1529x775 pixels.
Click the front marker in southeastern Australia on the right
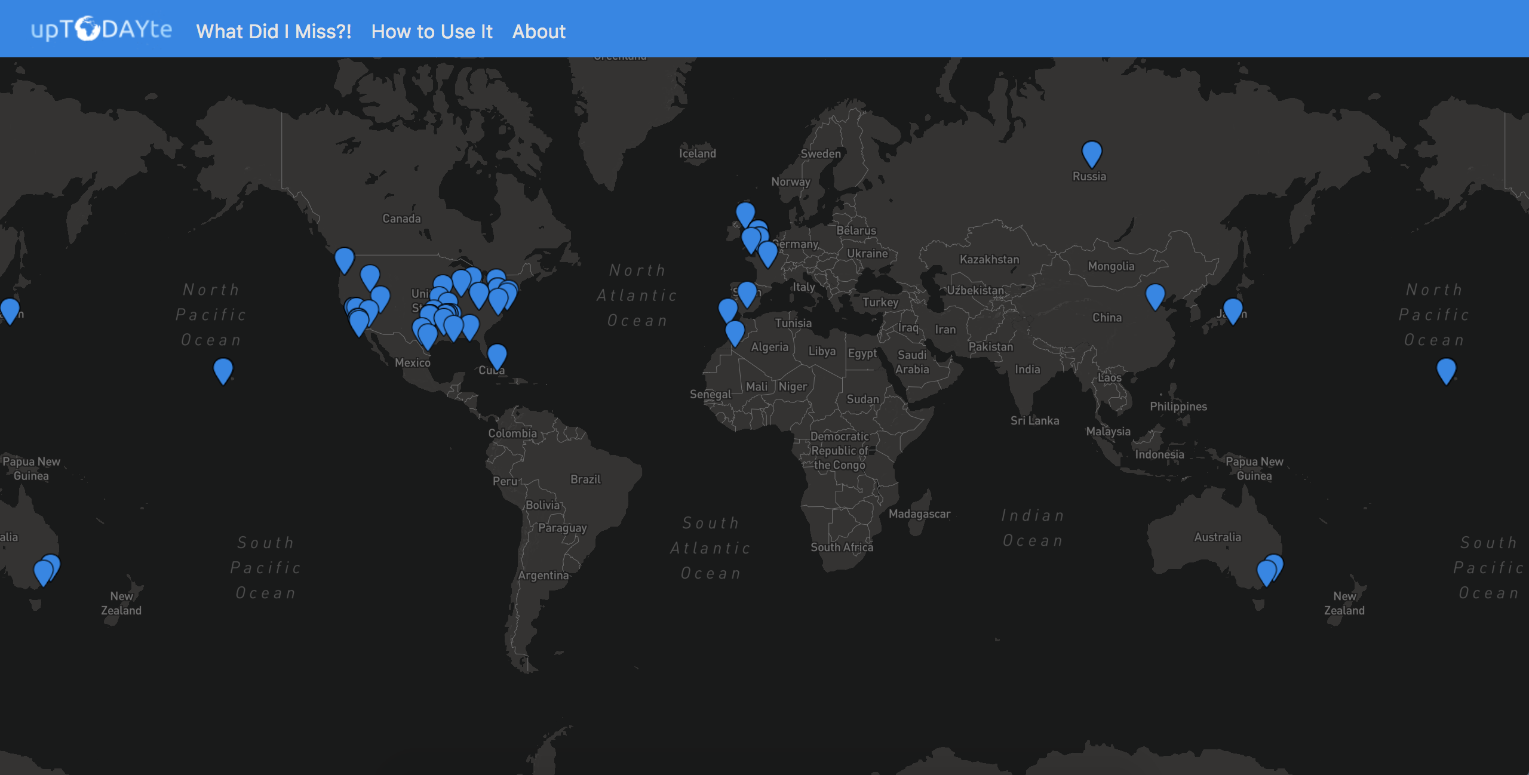point(1266,571)
